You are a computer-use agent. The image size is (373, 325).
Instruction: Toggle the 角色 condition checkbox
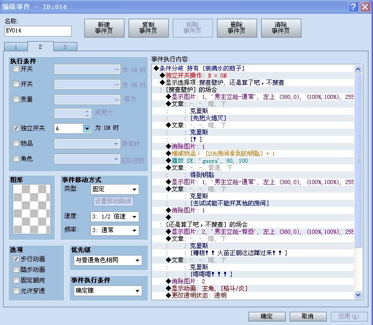(x=16, y=158)
